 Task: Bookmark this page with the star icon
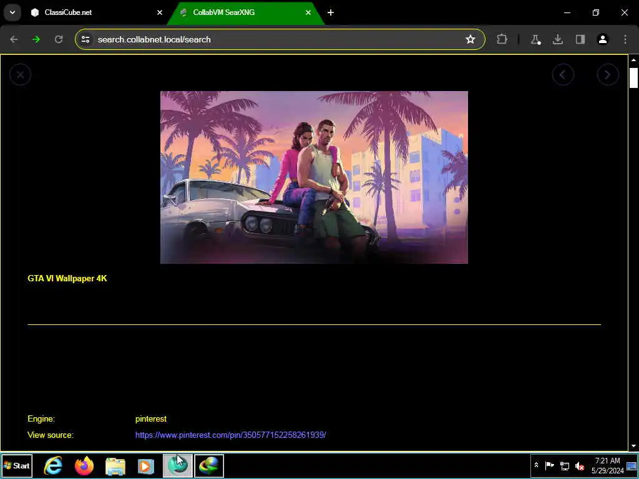(471, 39)
